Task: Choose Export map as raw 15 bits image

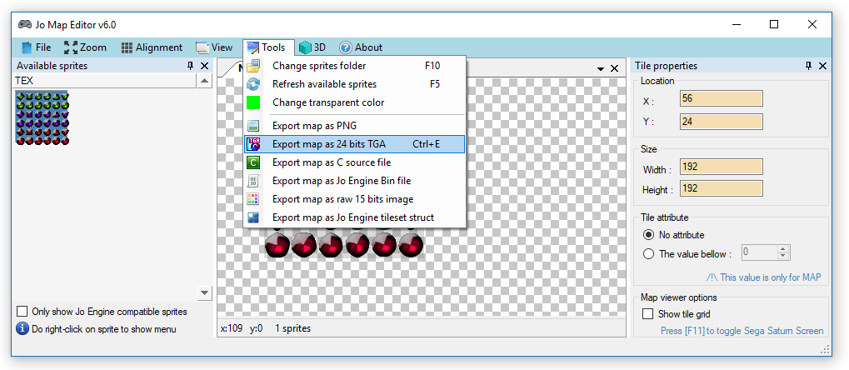Action: pyautogui.click(x=355, y=199)
